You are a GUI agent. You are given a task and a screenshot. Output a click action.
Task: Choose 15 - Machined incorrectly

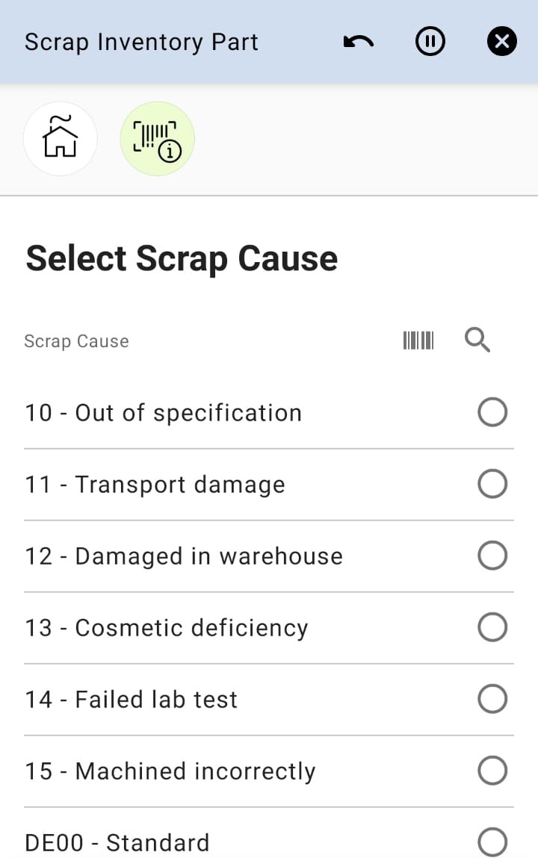coord(492,770)
